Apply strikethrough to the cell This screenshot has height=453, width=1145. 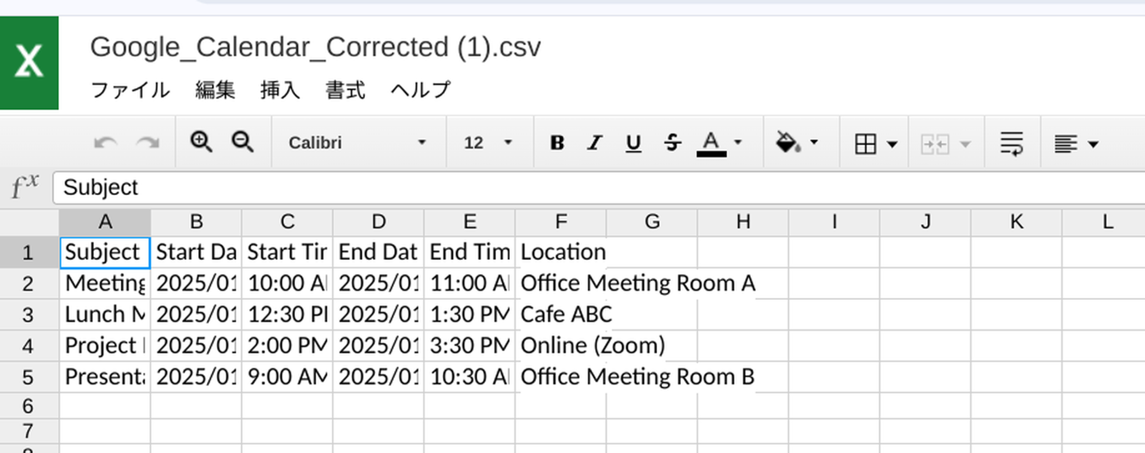[x=672, y=143]
